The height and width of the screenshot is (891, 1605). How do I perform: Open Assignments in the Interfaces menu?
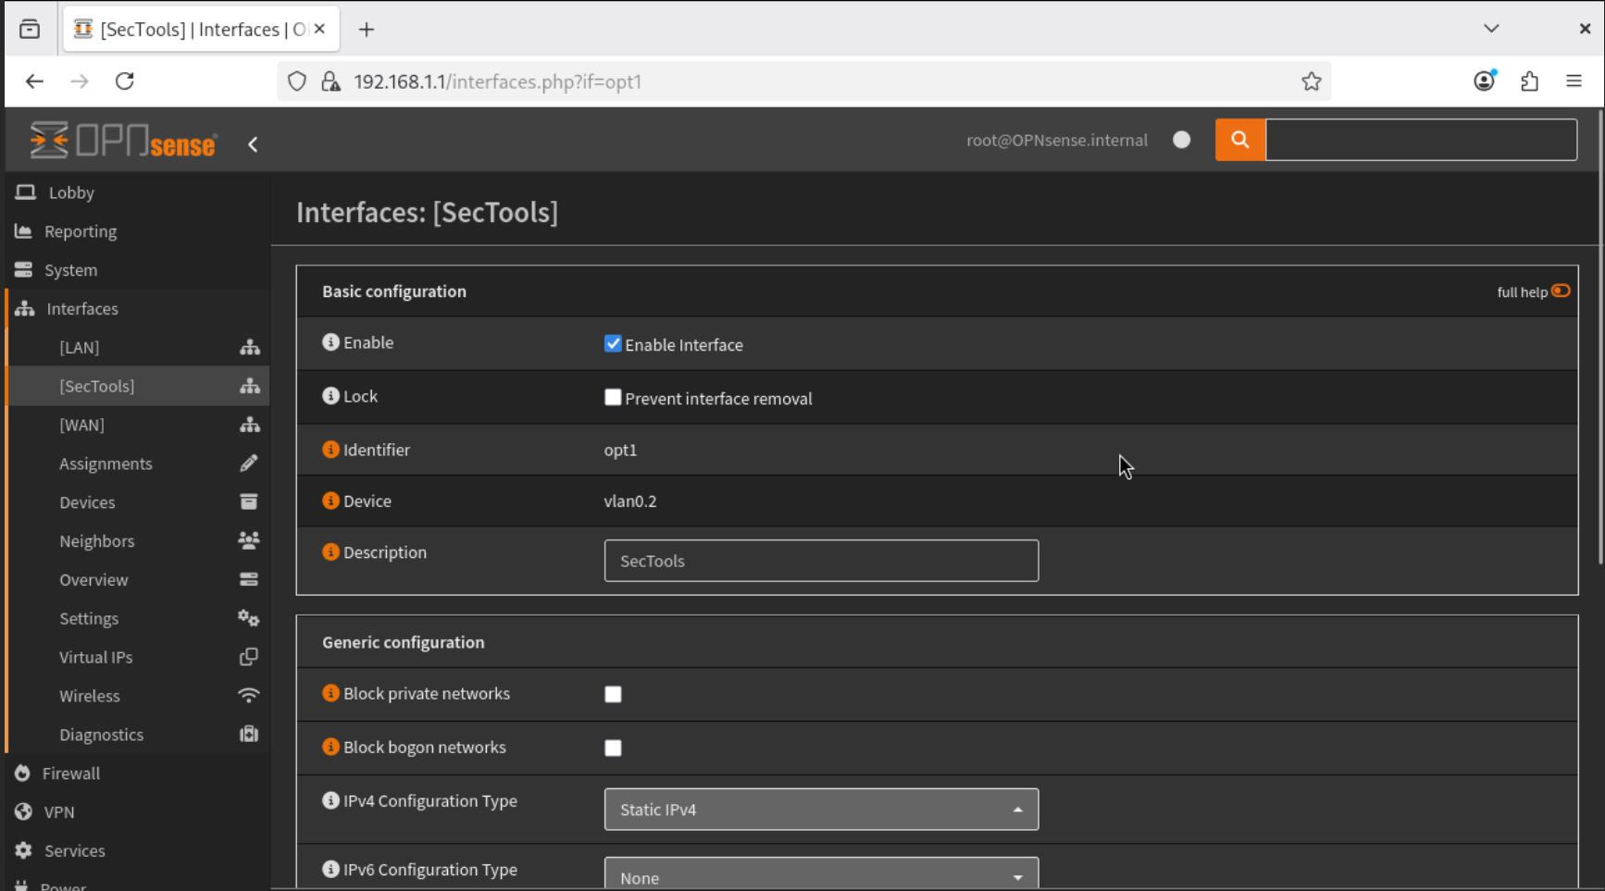pyautogui.click(x=106, y=464)
